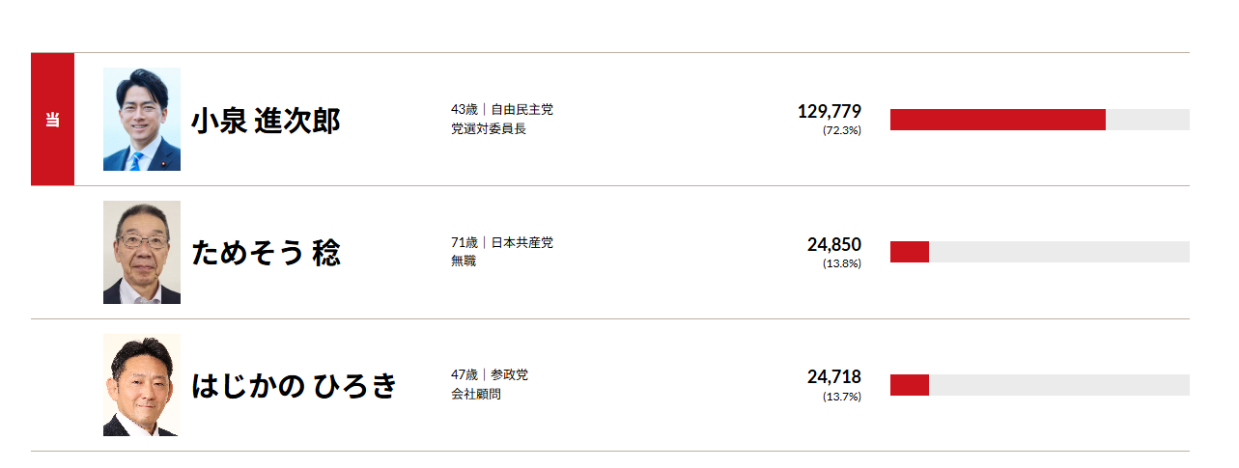
Task: Open the photo next to はじかの ひろき
Action: [142, 385]
